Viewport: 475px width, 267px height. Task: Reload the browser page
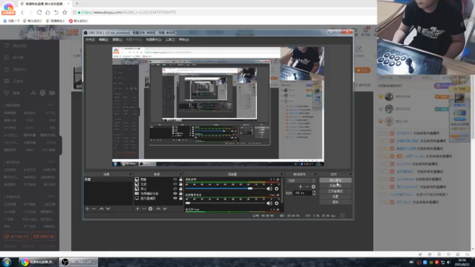point(39,12)
